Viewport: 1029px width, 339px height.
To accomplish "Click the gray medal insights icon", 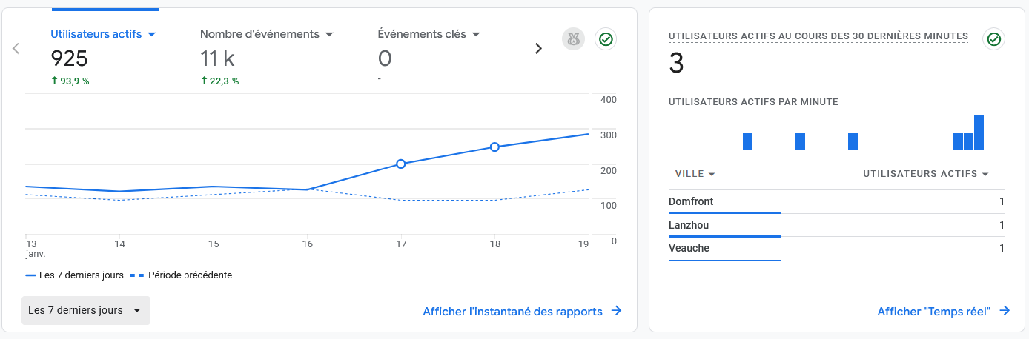I will [x=573, y=39].
